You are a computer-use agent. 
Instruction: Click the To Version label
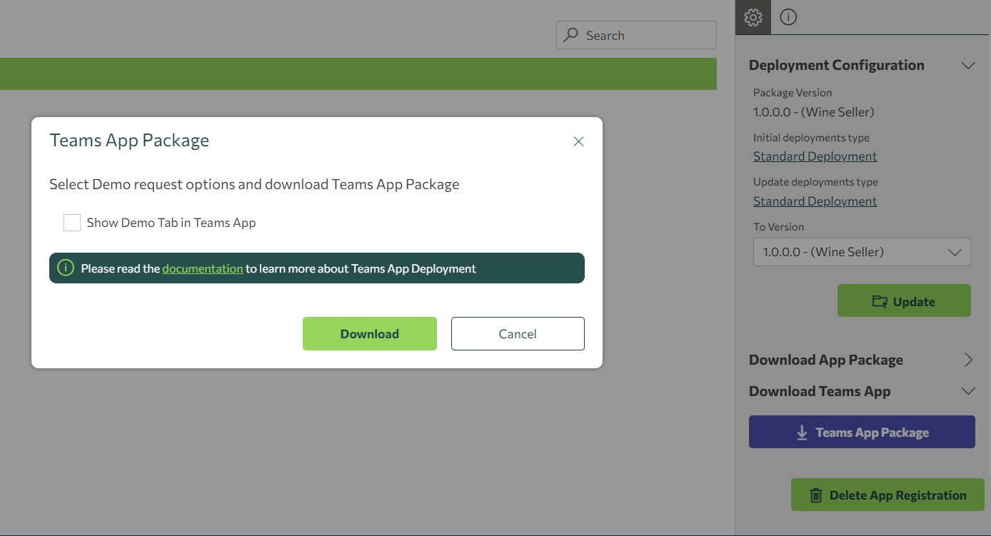coord(778,227)
